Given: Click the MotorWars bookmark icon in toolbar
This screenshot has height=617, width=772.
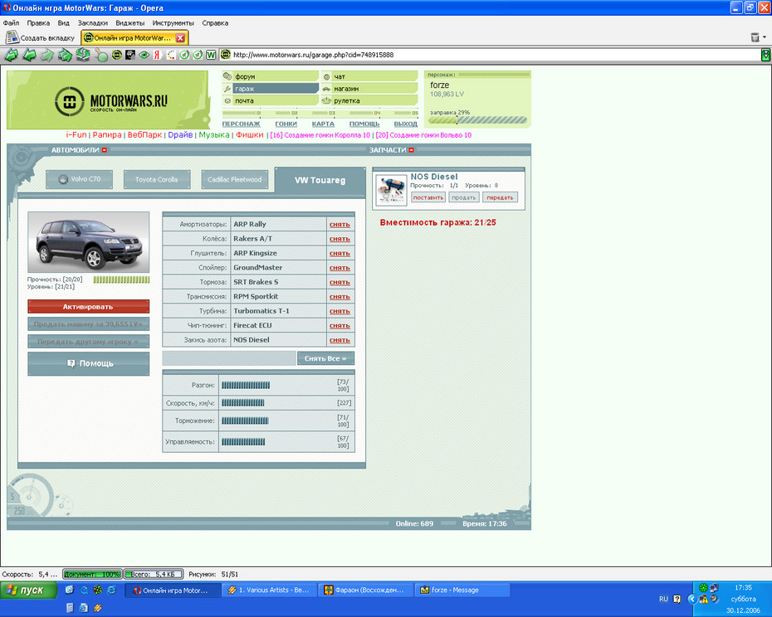Looking at the screenshot, I should pos(117,55).
